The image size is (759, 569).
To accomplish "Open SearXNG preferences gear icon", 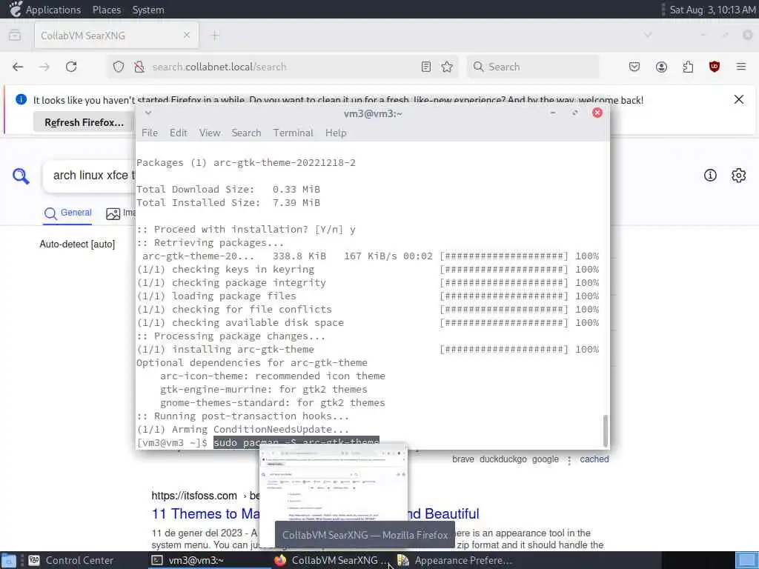I will [739, 175].
